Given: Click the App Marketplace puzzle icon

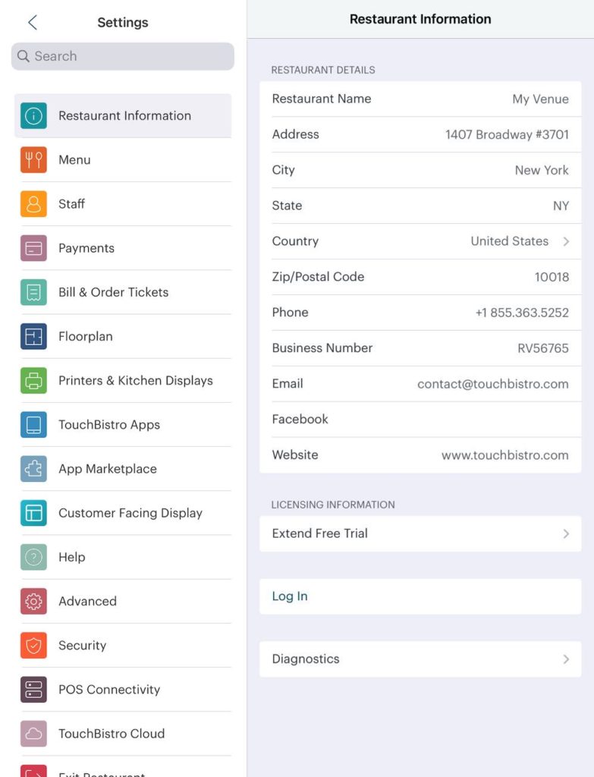Looking at the screenshot, I should pos(33,469).
